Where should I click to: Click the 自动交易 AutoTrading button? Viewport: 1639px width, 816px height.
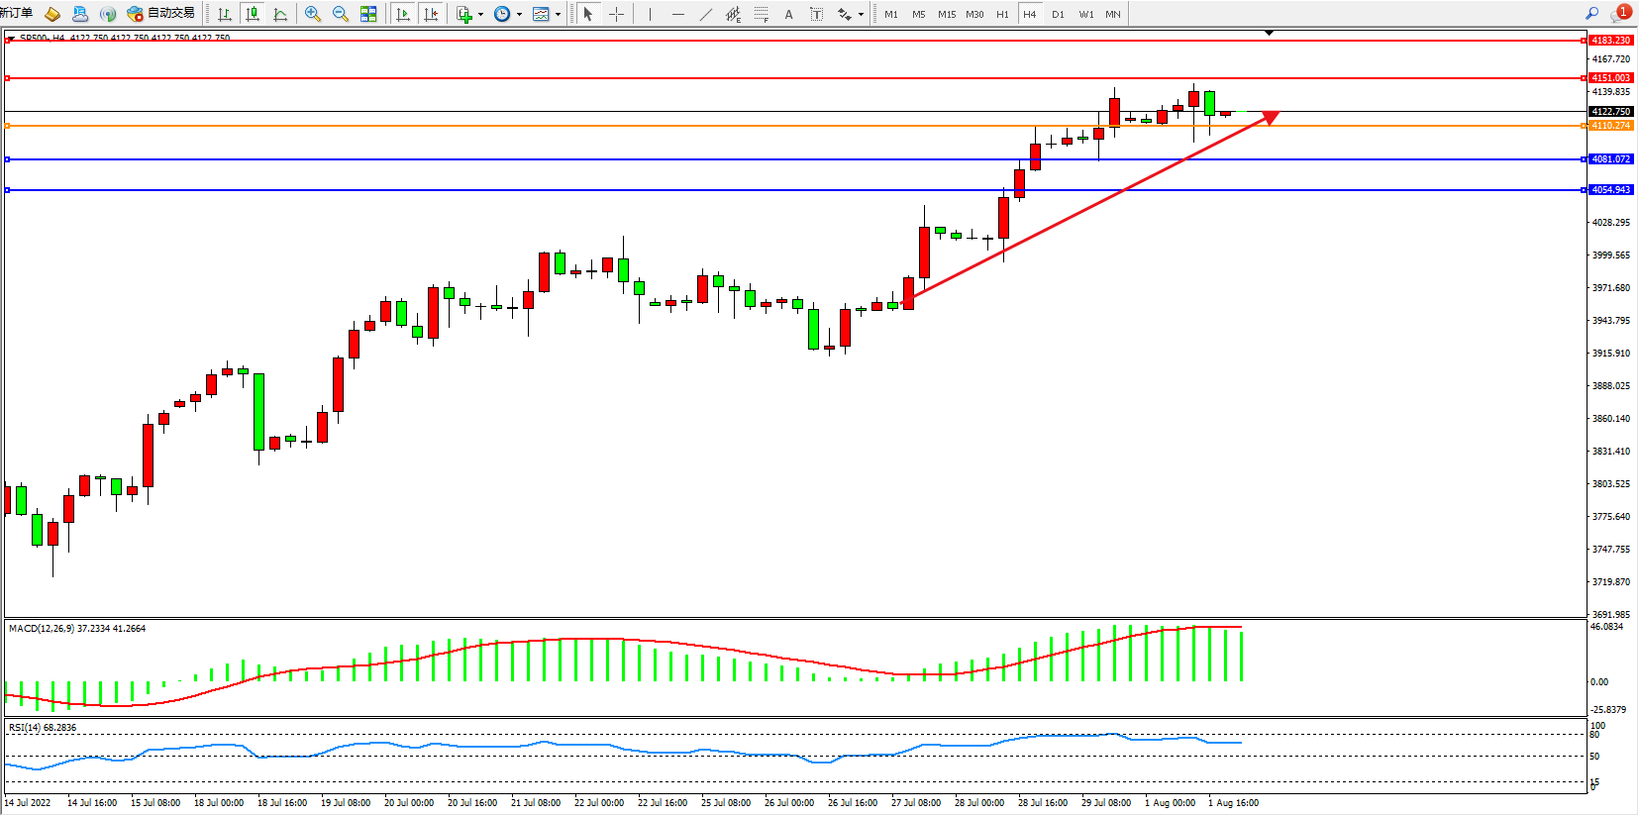click(x=161, y=14)
